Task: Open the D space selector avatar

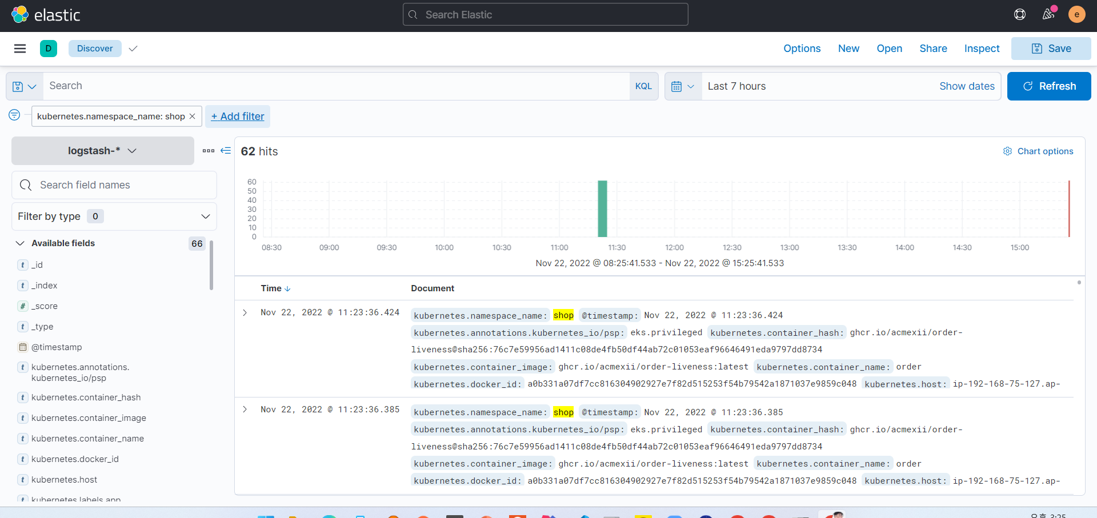Action: pos(49,49)
